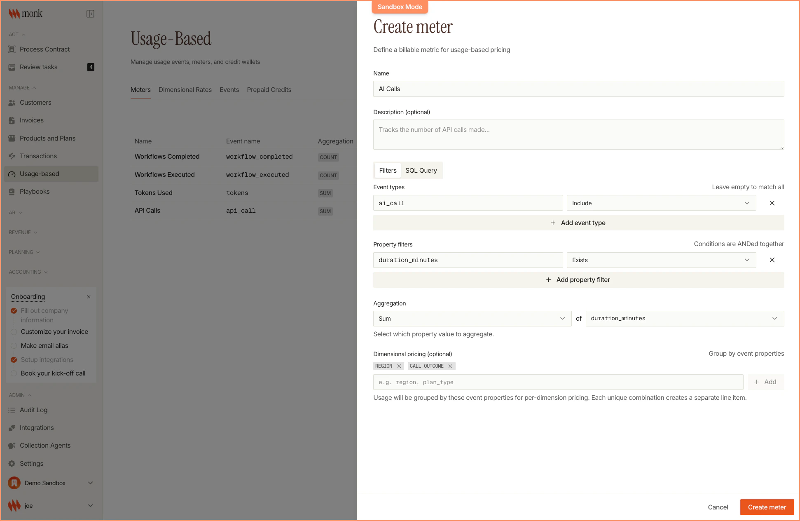Open the Exists property filter dropdown

661,260
